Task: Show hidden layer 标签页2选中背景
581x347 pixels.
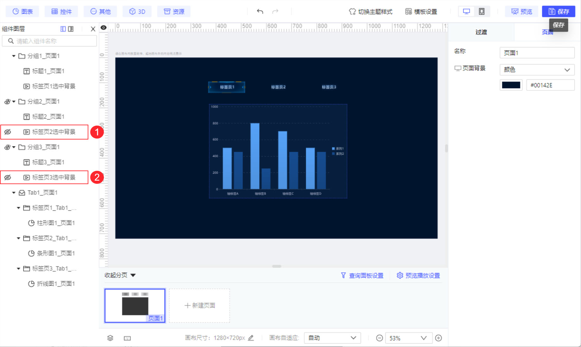Action: [x=8, y=132]
